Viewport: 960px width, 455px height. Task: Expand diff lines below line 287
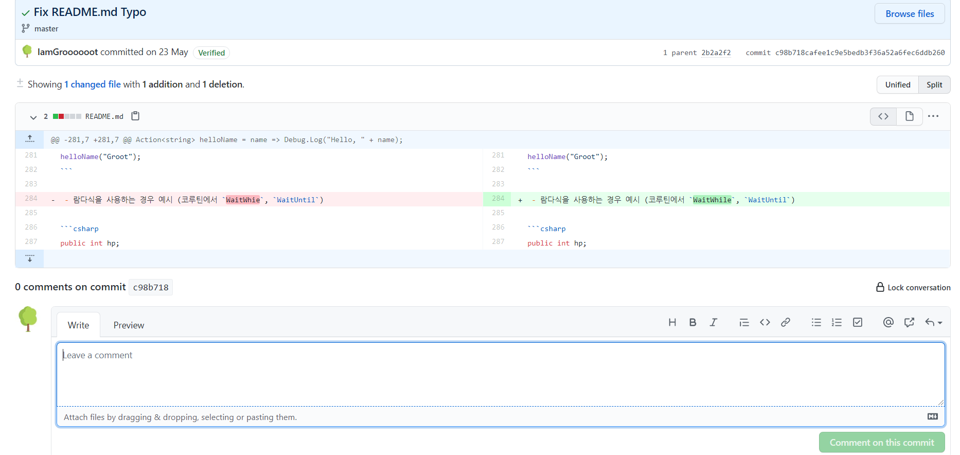[x=30, y=258]
